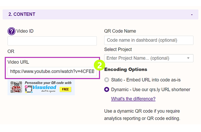Click the QR Code Name input field
This screenshot has width=201, height=132.
pyautogui.click(x=149, y=40)
